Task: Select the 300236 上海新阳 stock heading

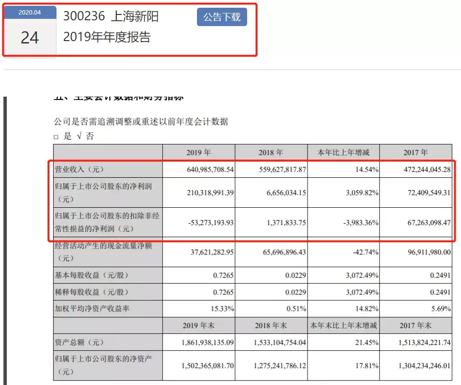Action: click(x=111, y=16)
